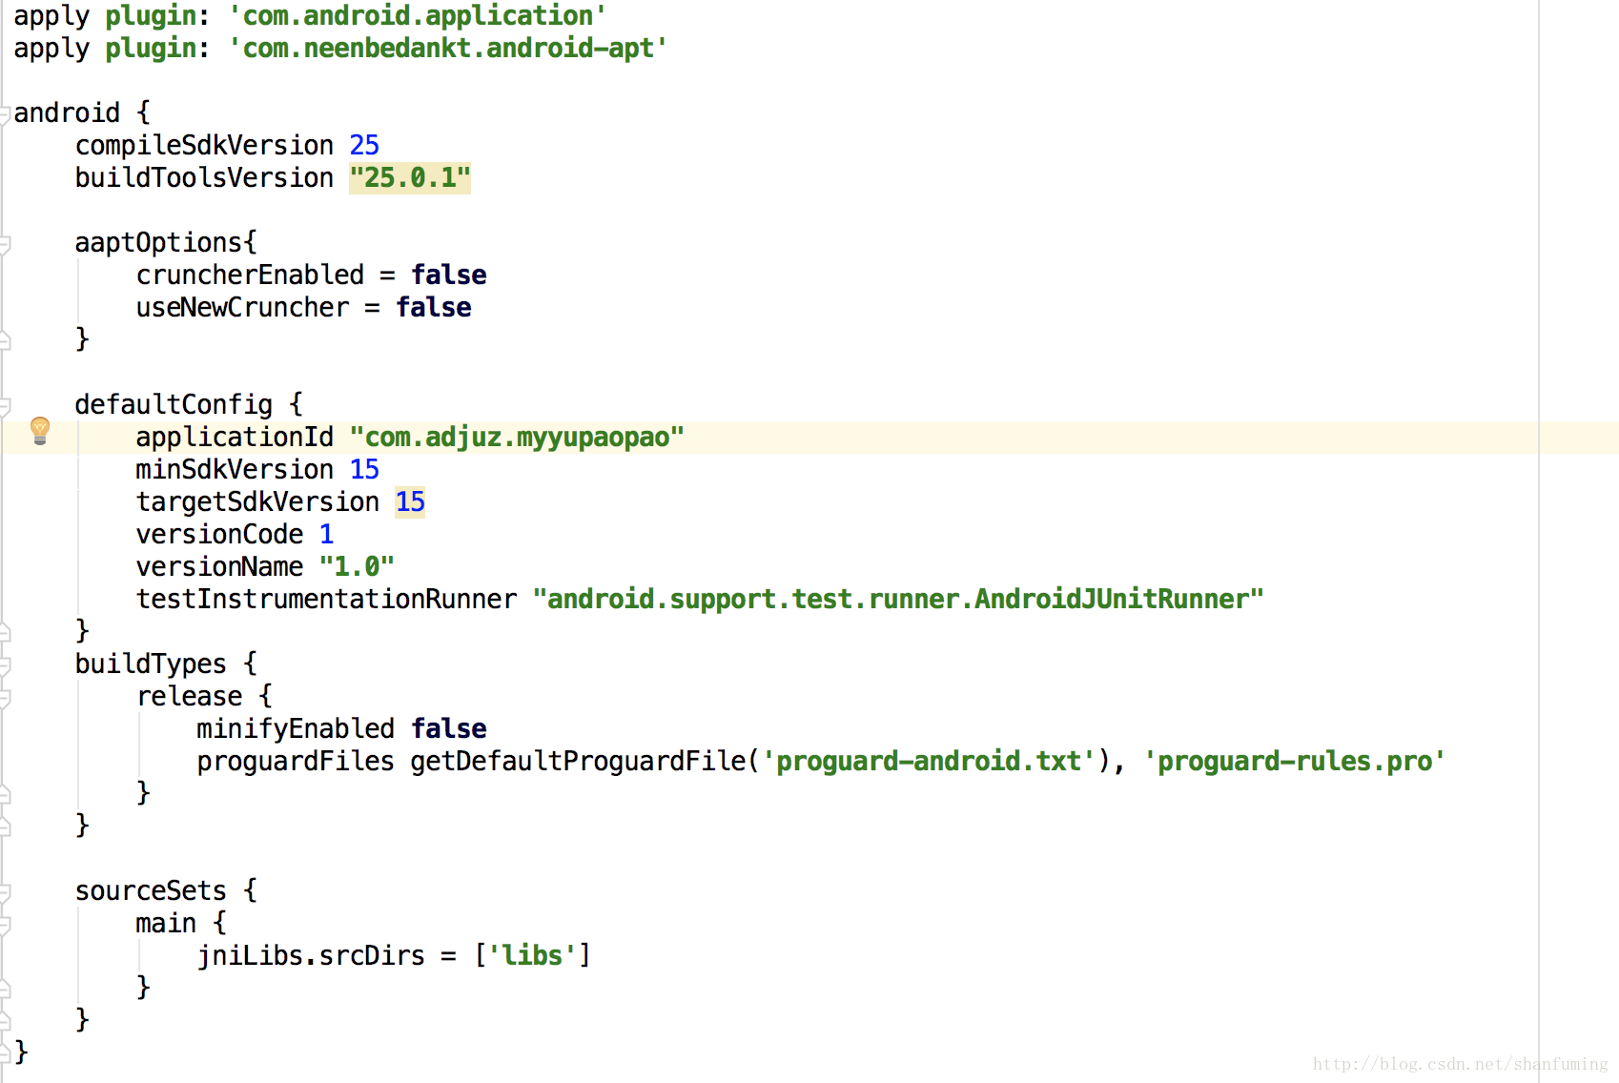Click the getDefaultProguardFile method call
The width and height of the screenshot is (1619, 1083).
[x=578, y=762]
